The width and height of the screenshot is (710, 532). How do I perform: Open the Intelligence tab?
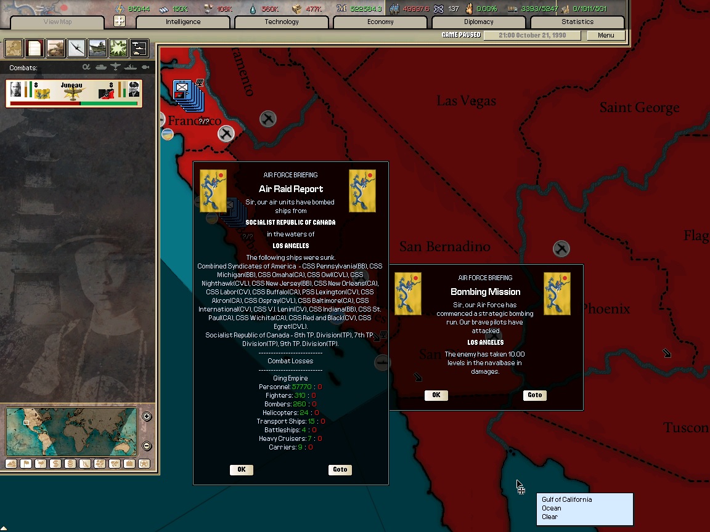[x=183, y=22]
